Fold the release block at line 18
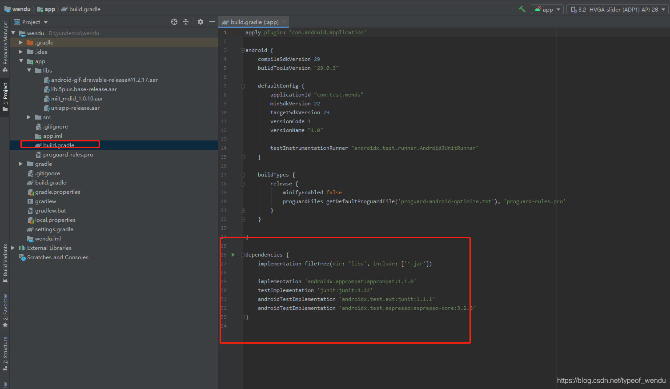The width and height of the screenshot is (670, 389). pos(243,184)
